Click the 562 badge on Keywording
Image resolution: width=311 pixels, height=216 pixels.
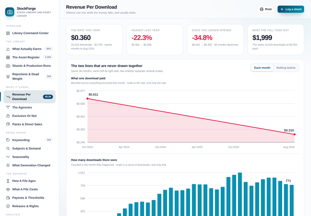click(49, 140)
